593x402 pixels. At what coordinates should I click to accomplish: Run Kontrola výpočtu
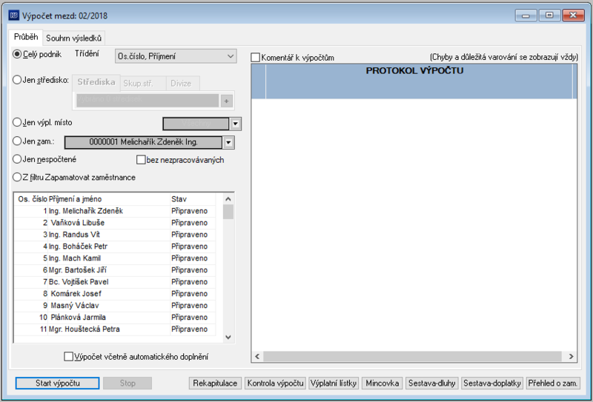[275, 383]
